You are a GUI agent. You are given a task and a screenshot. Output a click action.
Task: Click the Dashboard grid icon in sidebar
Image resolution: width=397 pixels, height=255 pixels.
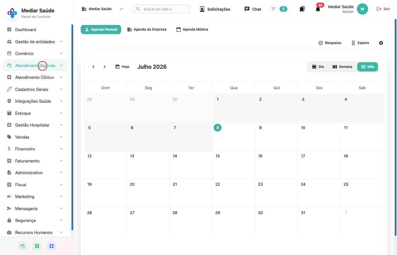(x=9, y=29)
